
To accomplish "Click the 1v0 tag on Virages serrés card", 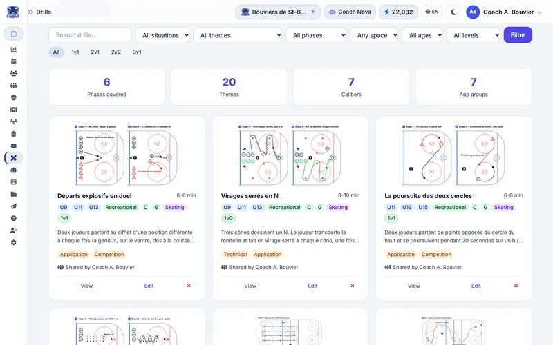I will [x=228, y=218].
